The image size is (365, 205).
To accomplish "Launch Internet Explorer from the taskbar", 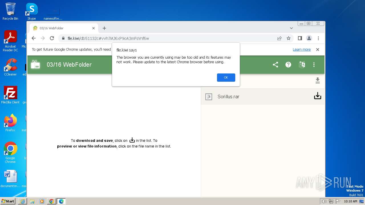I will coord(23,201).
